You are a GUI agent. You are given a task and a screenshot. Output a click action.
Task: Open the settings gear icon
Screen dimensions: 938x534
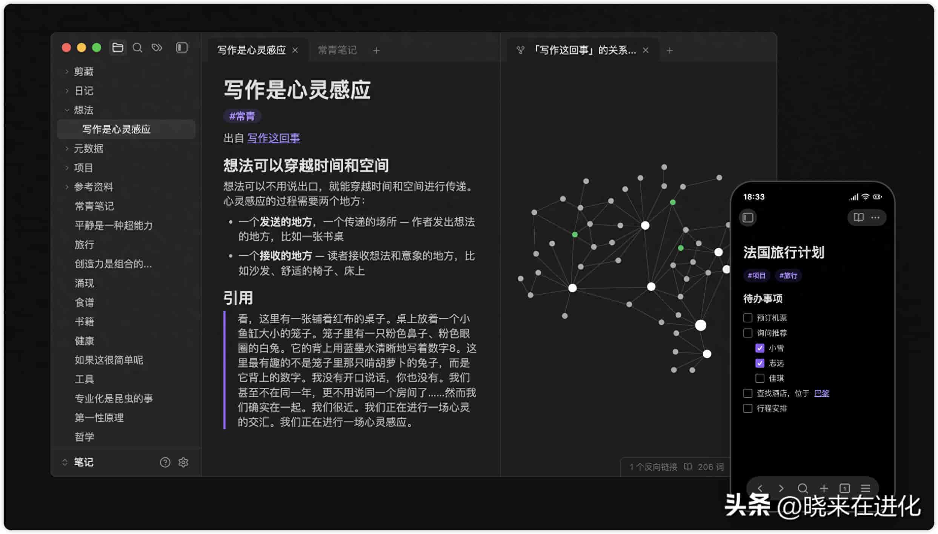click(183, 462)
